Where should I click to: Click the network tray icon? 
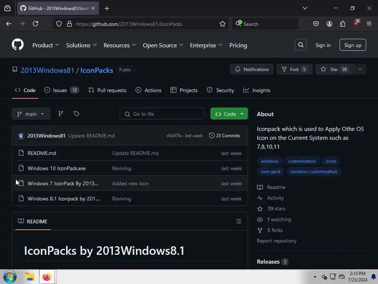[333, 277]
